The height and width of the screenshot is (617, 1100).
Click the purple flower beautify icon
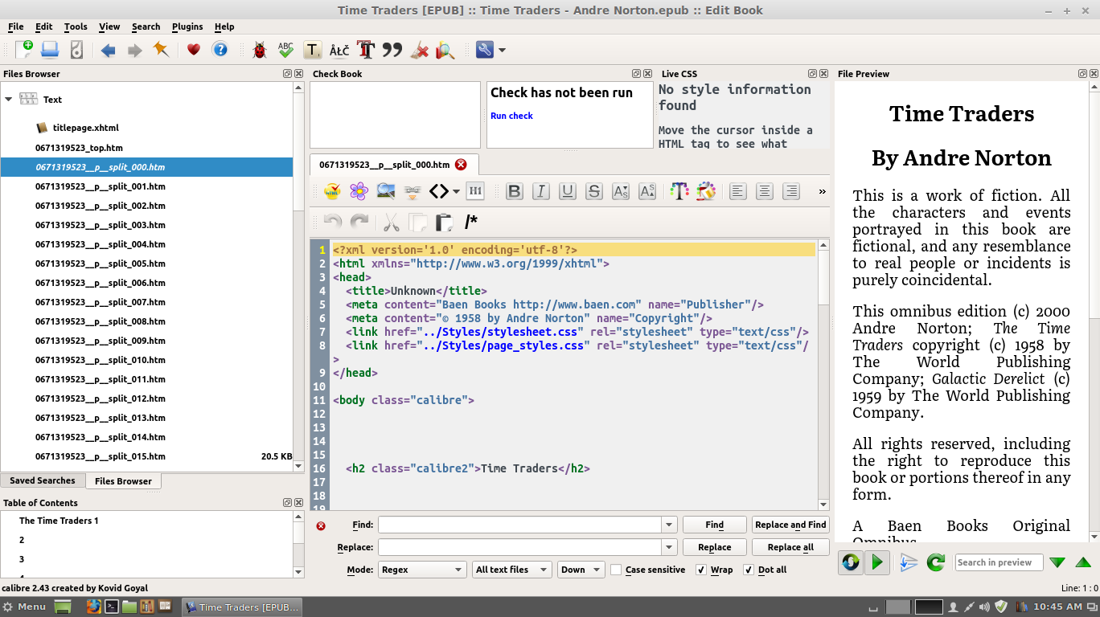pos(359,191)
